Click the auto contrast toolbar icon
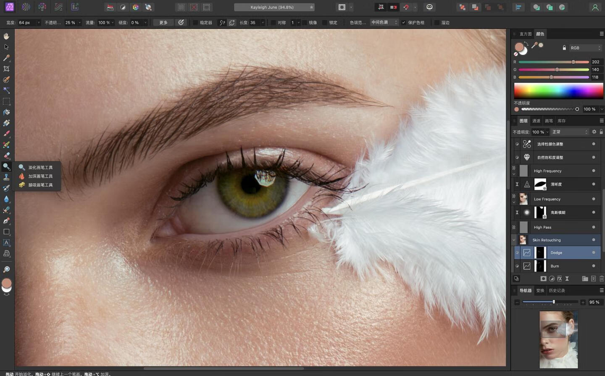The height and width of the screenshot is (376, 605). point(123,7)
